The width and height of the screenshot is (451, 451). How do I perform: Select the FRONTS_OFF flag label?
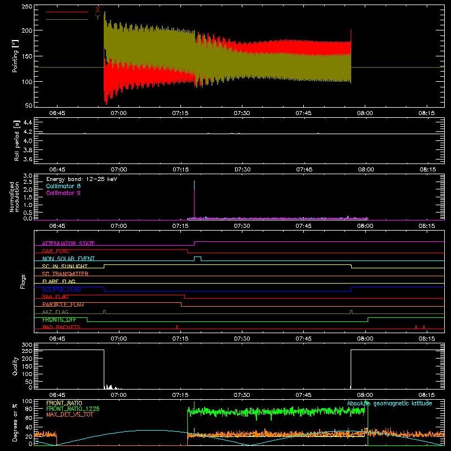59,320
